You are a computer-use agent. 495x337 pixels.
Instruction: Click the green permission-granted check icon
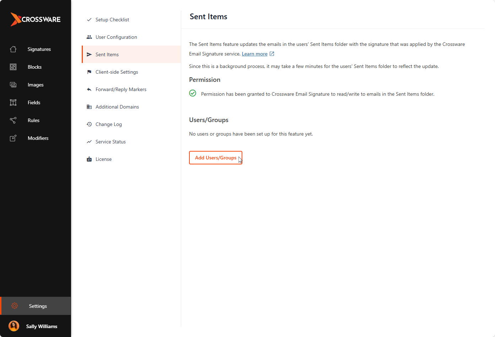tap(193, 93)
